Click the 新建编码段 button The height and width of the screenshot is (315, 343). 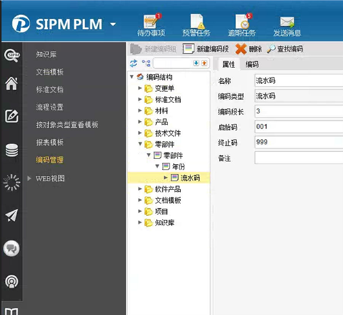pyautogui.click(x=206, y=49)
